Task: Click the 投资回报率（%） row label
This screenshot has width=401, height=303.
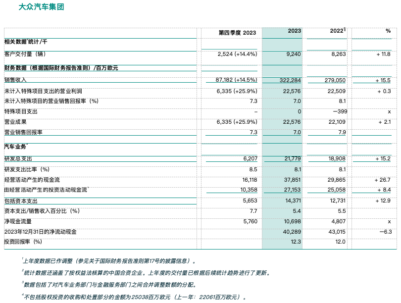Action: 23,242
